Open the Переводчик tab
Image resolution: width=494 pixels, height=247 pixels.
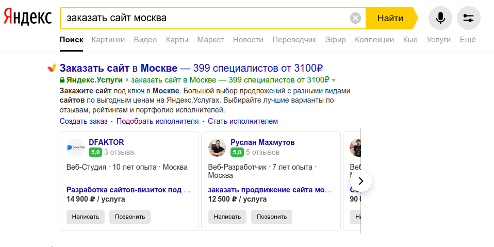click(294, 40)
